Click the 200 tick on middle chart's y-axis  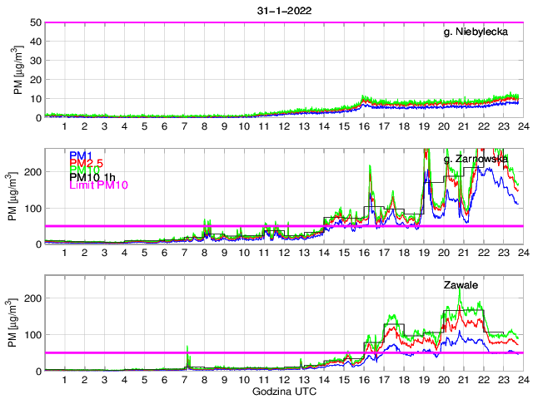[x=32, y=171]
